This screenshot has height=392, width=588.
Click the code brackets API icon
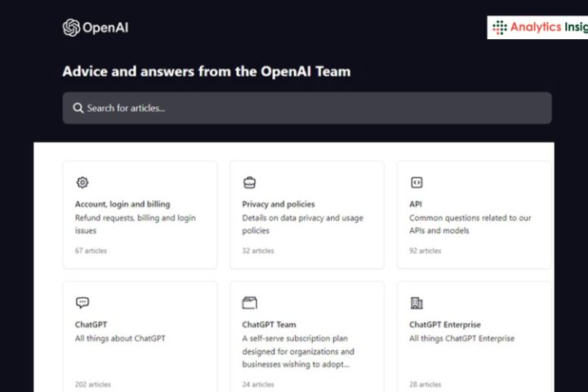tap(416, 183)
